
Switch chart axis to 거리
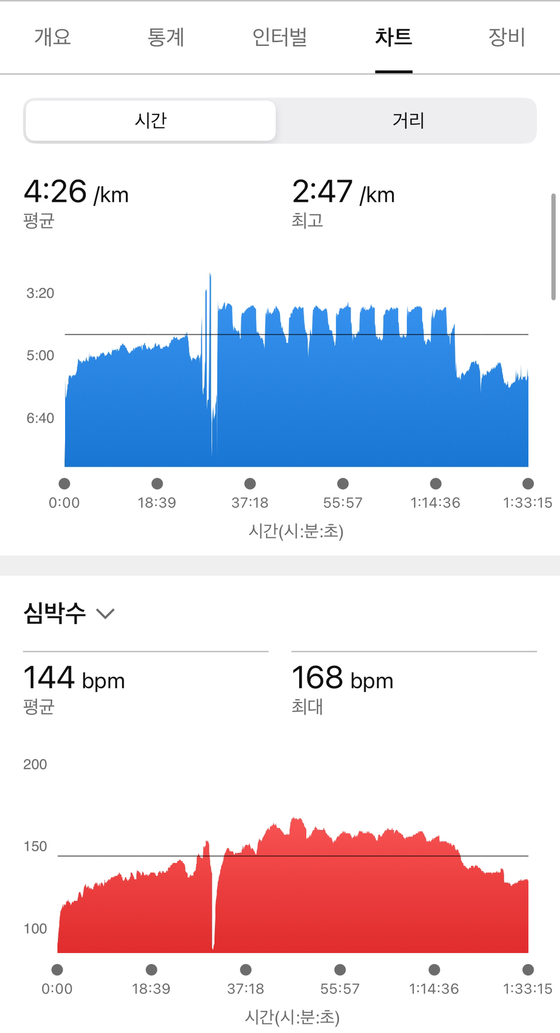tap(408, 120)
